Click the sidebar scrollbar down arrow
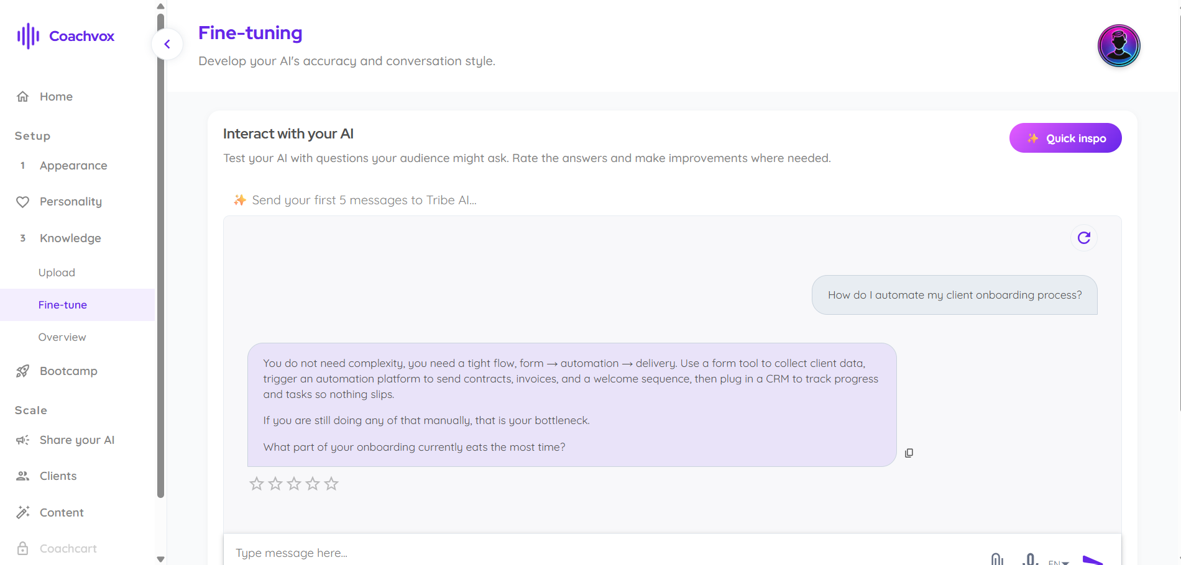Viewport: 1181px width, 565px height. (161, 559)
